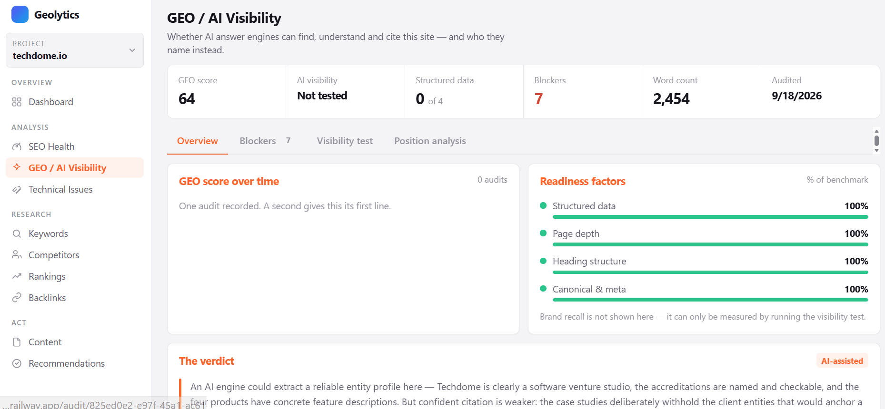The image size is (885, 409).
Task: Click the AI-assisted badge
Action: pos(842,360)
